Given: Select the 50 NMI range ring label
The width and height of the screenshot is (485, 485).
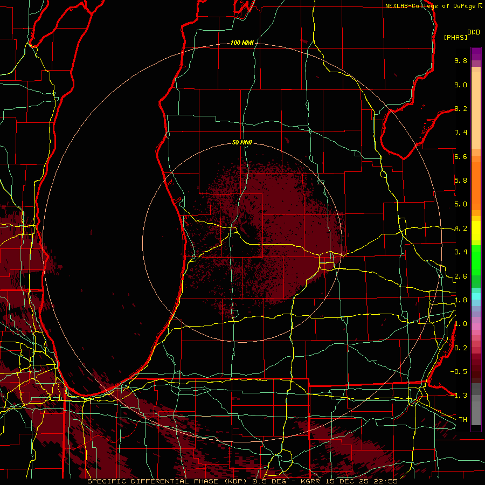Looking at the screenshot, I should [242, 142].
